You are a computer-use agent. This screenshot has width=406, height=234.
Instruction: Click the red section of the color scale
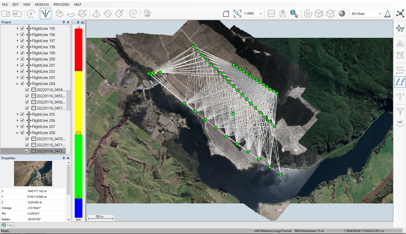click(78, 49)
